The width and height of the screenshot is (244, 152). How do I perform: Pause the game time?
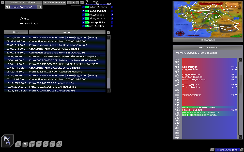tap(69, 3)
